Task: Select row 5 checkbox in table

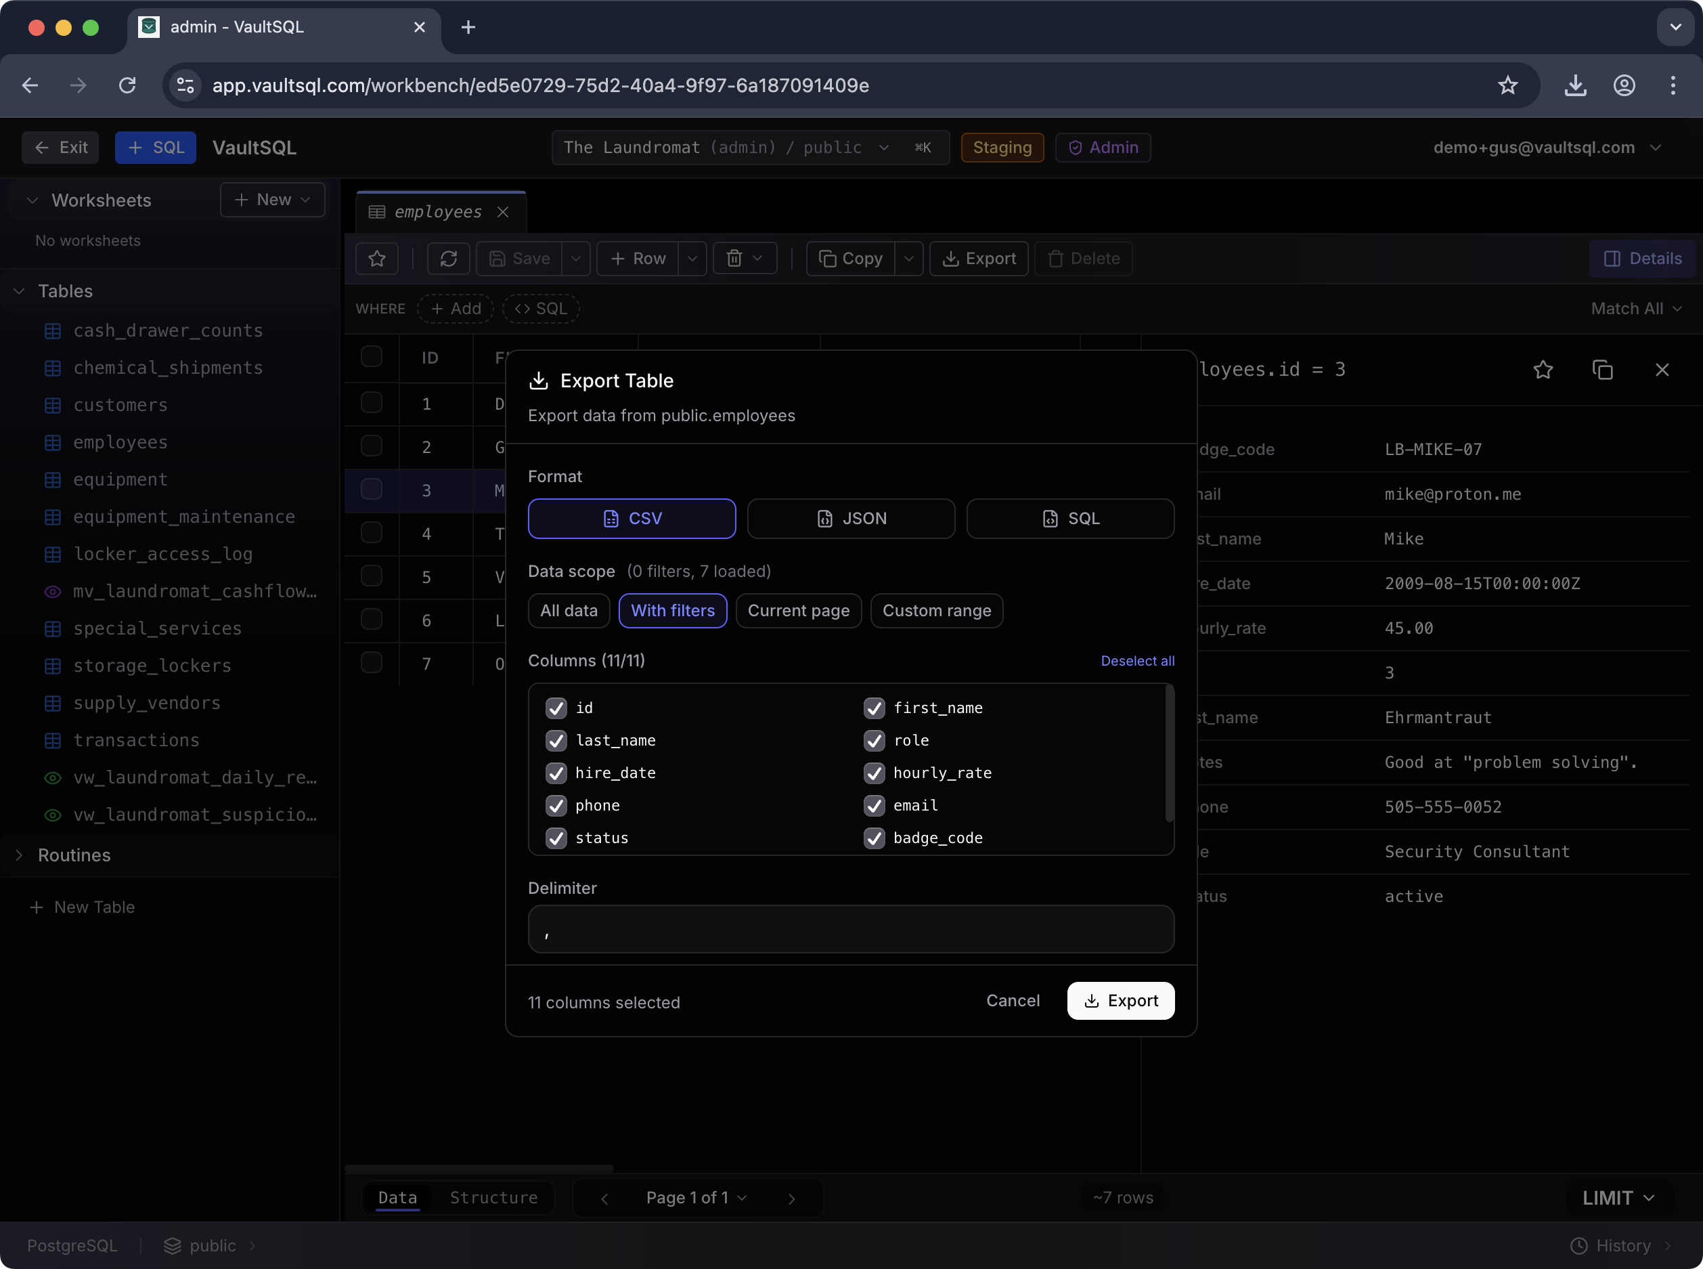Action: [x=372, y=577]
